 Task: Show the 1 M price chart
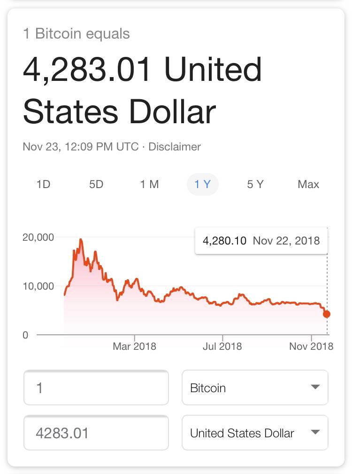point(149,184)
